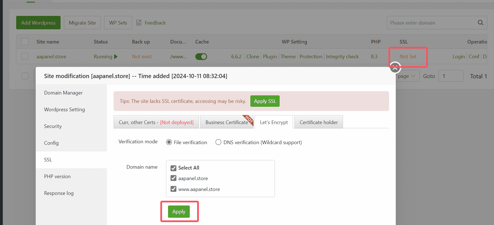Click the Not exist backup link
This screenshot has height=225, width=494.
(142, 57)
